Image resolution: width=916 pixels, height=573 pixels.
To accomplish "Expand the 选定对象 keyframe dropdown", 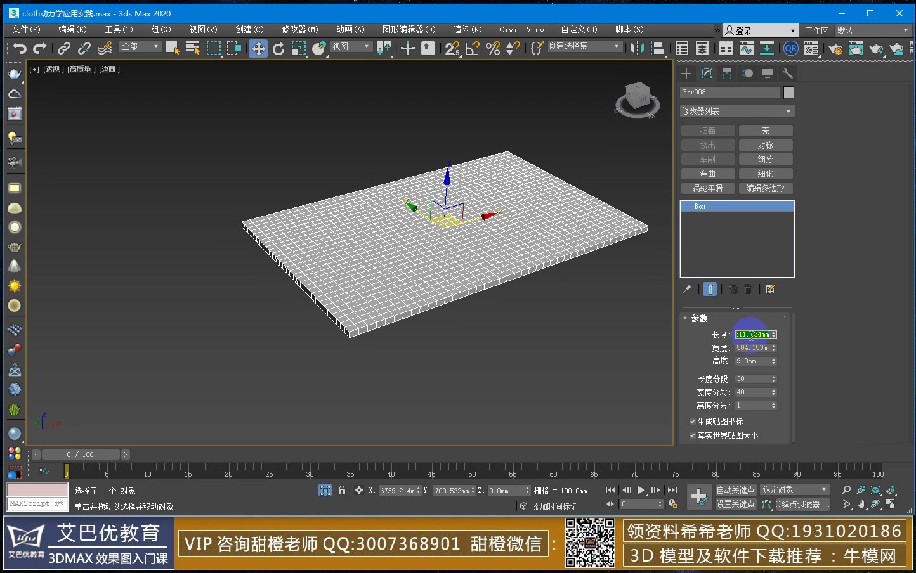I will [x=794, y=489].
